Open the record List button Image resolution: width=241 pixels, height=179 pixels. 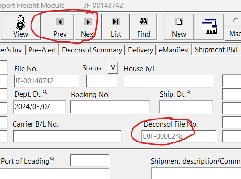[116, 27]
